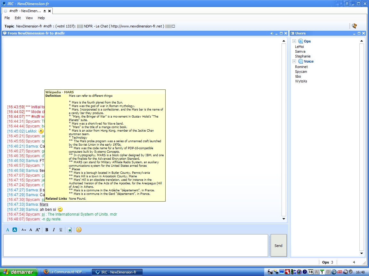Click the topic bar tool icon
The width and height of the screenshot is (369, 276).
354,26
